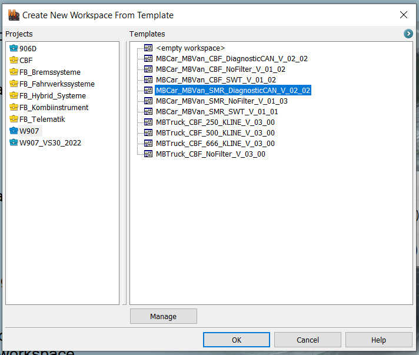Choose FB_Hybrid_Systeme in Projects list
419x355 pixels.
click(52, 96)
